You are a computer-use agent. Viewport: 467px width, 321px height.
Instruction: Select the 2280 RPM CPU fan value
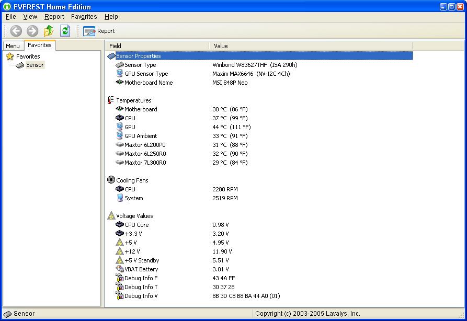[225, 189]
